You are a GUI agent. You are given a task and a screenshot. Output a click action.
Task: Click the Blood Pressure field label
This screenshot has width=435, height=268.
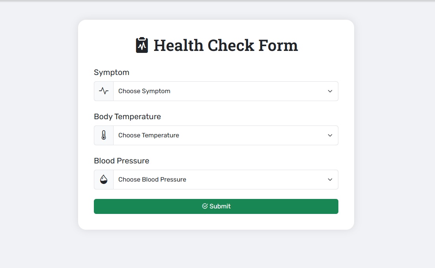(121, 161)
